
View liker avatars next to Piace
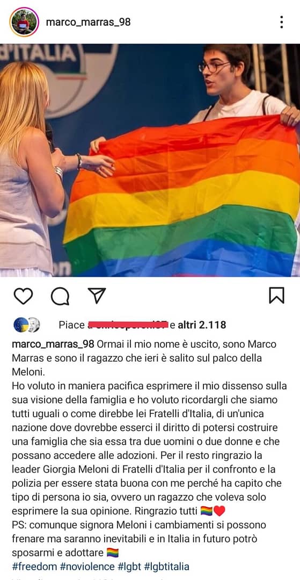(27, 325)
